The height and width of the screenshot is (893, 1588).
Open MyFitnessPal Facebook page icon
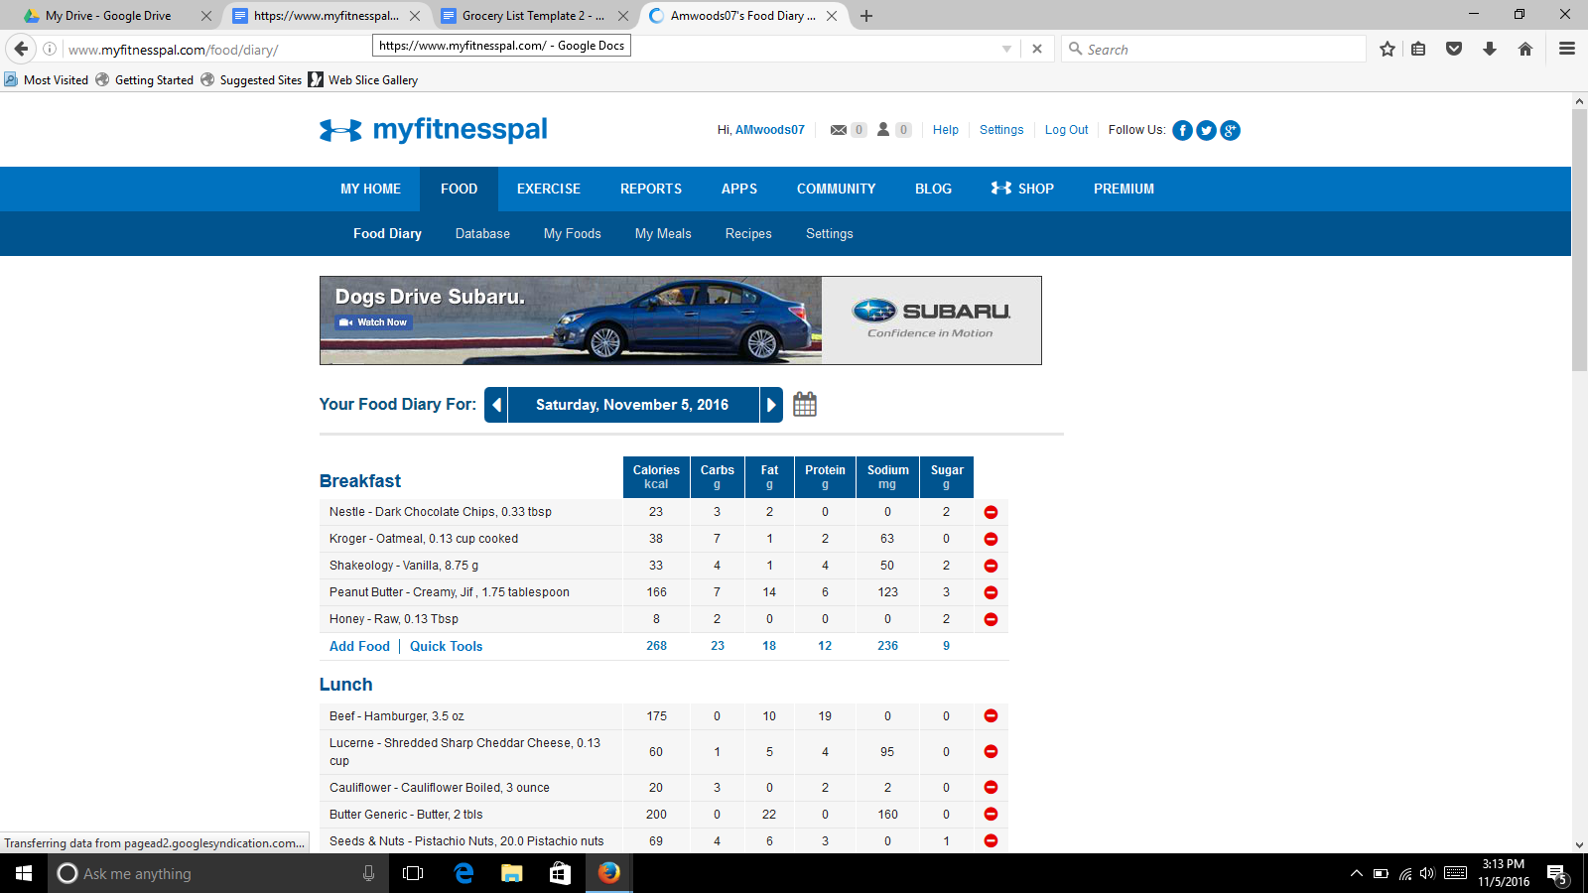click(x=1182, y=130)
